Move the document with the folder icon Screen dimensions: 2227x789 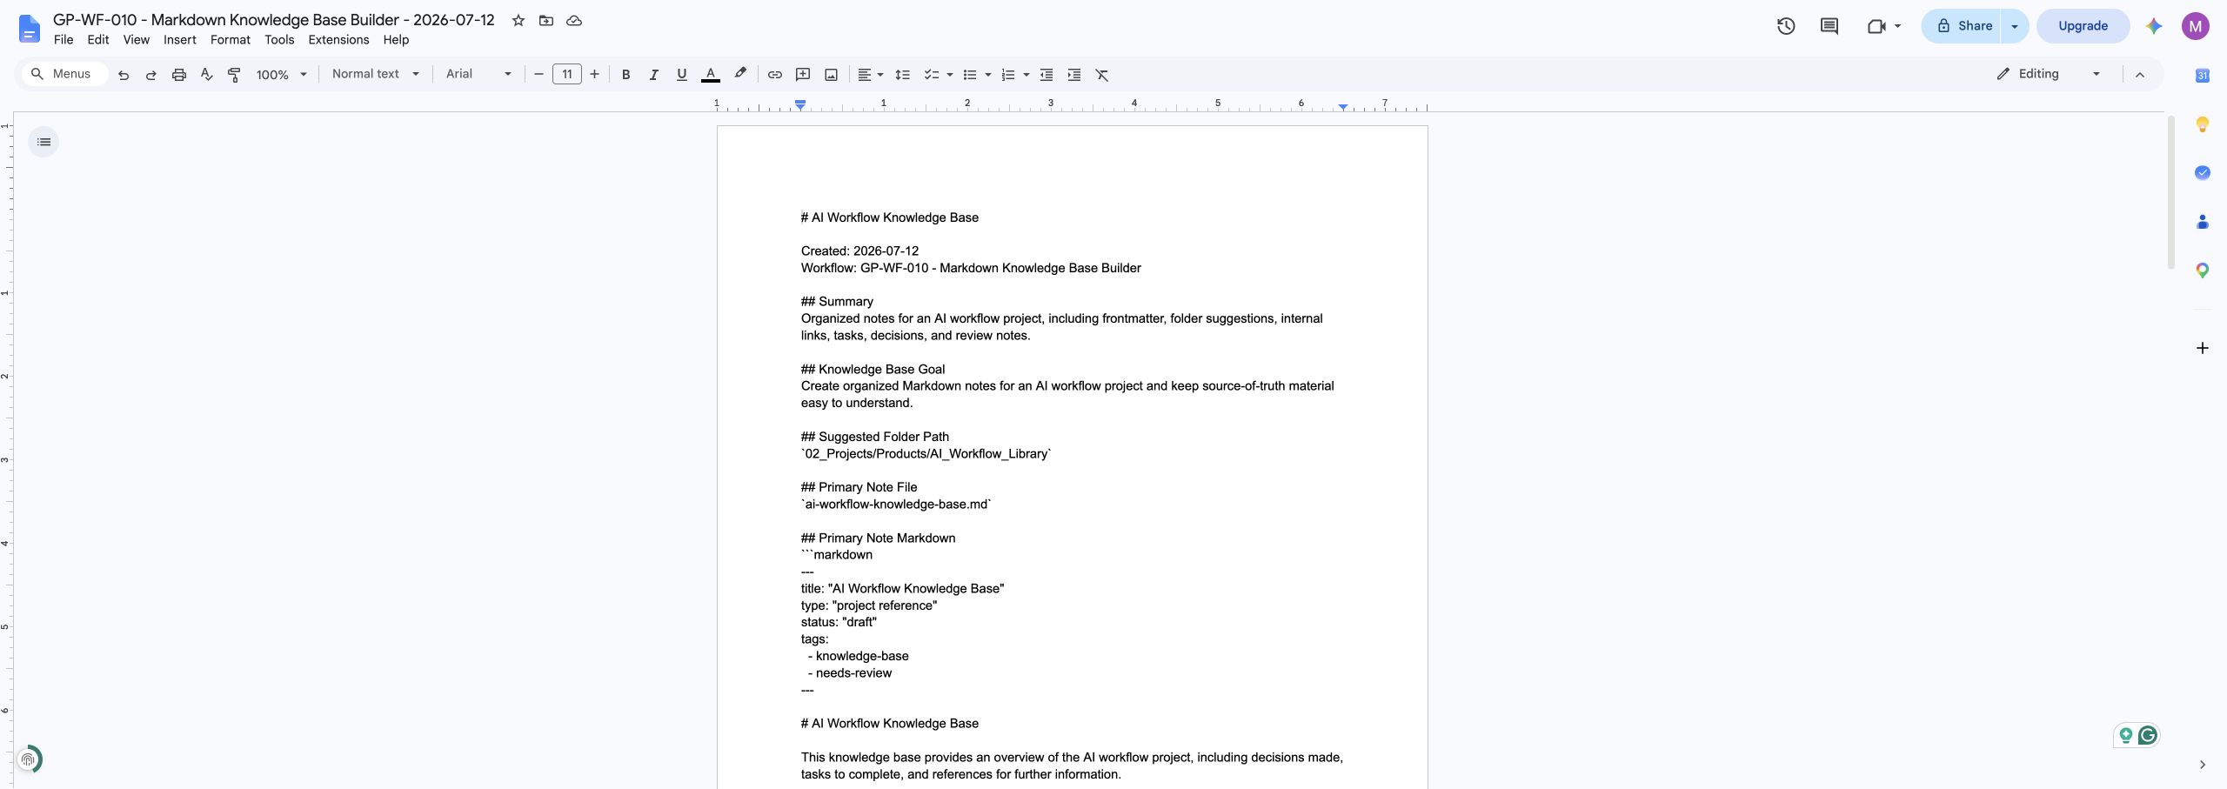point(546,20)
